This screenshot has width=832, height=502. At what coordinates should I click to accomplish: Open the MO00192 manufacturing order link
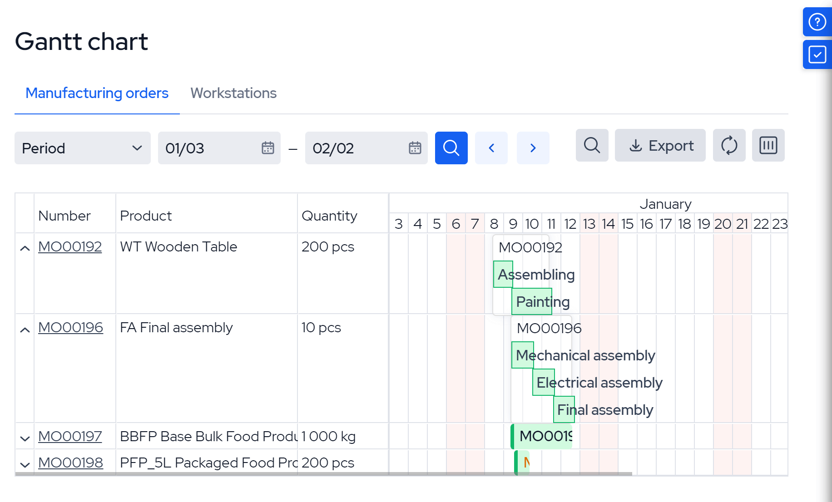point(70,246)
